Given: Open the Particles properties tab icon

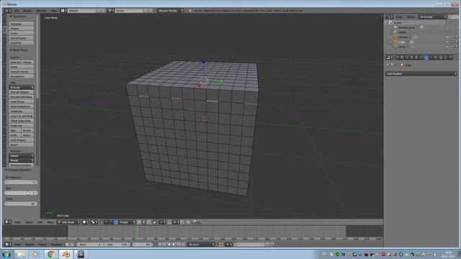Looking at the screenshot, I should (445, 58).
